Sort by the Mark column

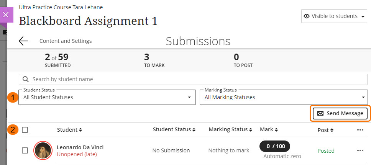pos(269,129)
